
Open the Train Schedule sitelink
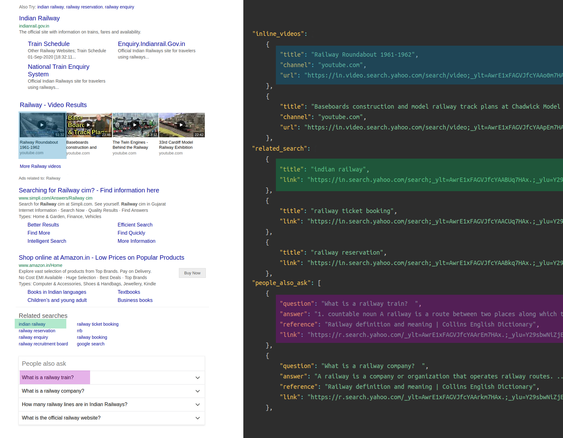coord(49,44)
